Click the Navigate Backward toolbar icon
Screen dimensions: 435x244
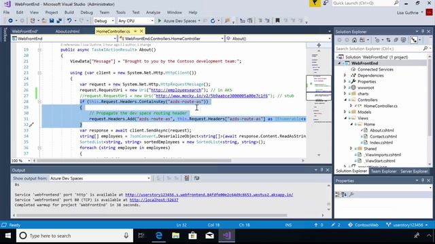point(10,21)
